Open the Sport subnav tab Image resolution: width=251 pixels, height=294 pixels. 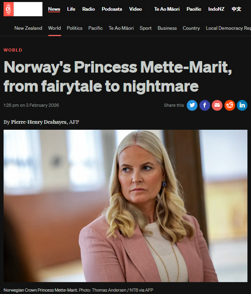point(146,28)
